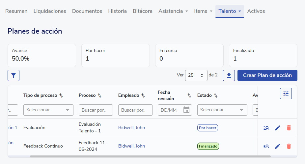Click Crear Plan de acción button
The height and width of the screenshot is (164, 305).
point(267,75)
